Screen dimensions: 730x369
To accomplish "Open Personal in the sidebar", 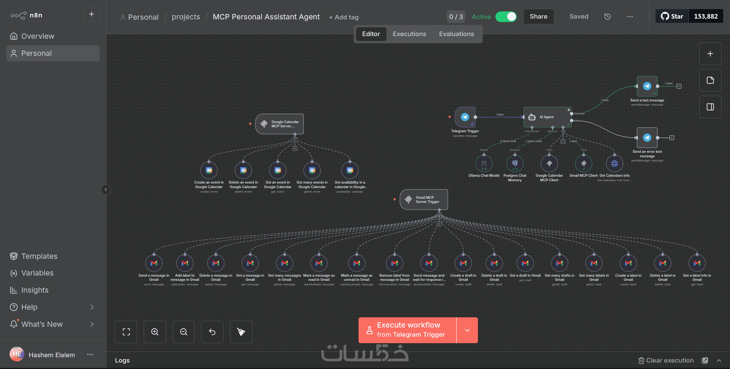I will click(53, 53).
